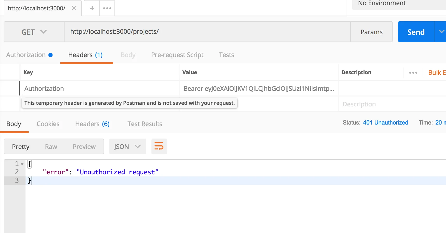Switch response view to Raw
446x233 pixels.
click(51, 147)
